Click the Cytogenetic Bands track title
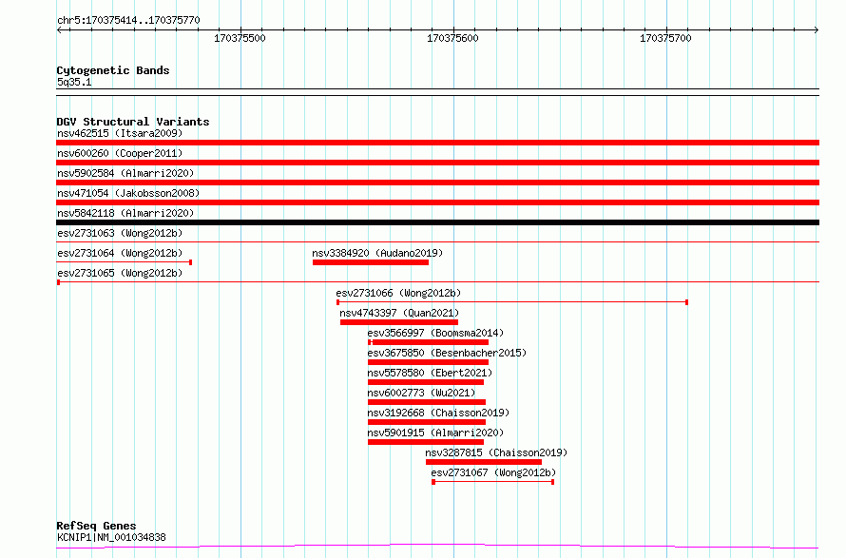 coord(113,70)
